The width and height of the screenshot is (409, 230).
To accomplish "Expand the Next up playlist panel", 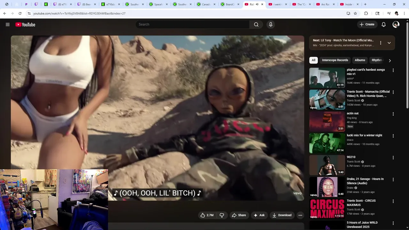I will click(x=389, y=43).
